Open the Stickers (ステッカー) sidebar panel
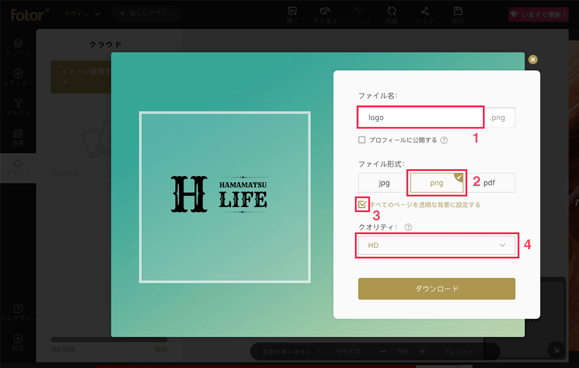579x368 pixels. point(18,78)
